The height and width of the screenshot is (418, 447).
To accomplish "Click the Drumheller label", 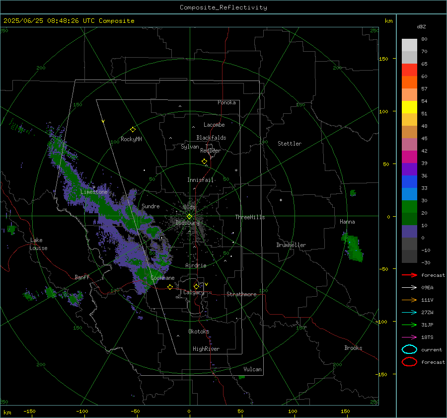I will click(x=291, y=245).
